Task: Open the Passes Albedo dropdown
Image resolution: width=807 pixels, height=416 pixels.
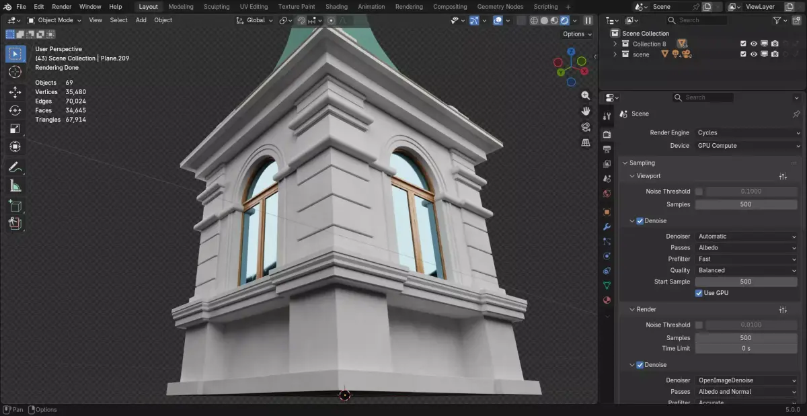Action: pyautogui.click(x=746, y=248)
